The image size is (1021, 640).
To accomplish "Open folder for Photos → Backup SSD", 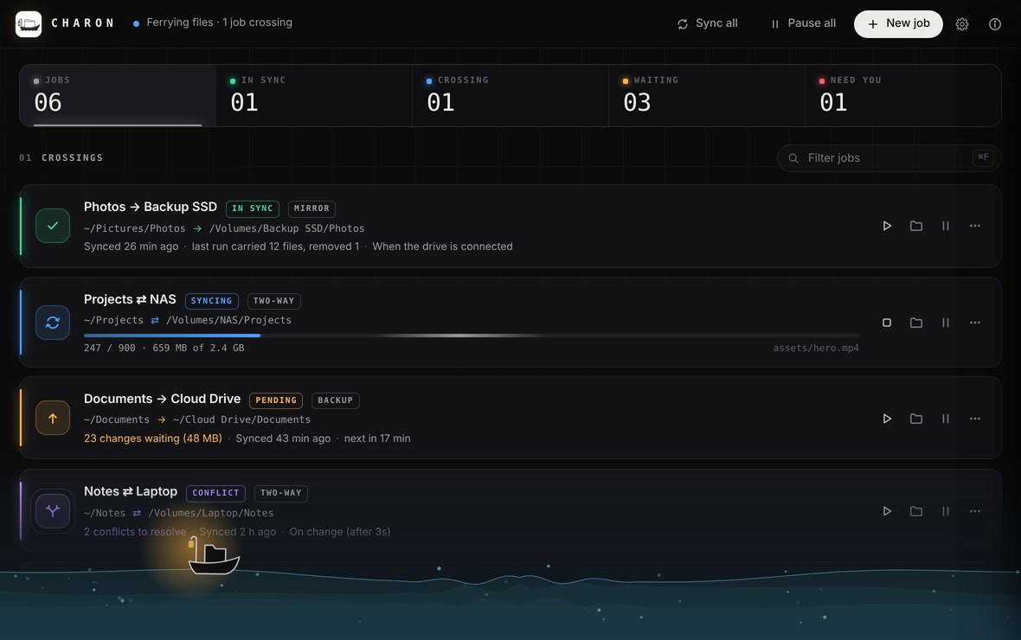I will (916, 226).
